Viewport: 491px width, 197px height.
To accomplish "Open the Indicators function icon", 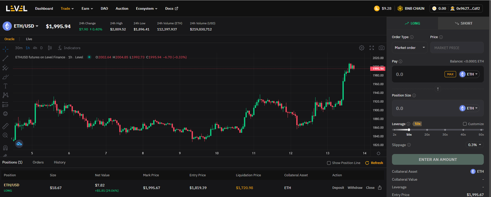I will [60, 48].
